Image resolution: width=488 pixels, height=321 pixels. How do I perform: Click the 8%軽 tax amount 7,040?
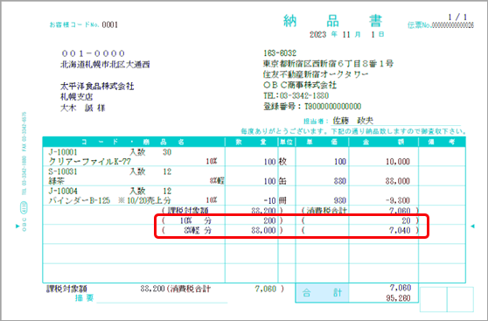pyautogui.click(x=400, y=230)
